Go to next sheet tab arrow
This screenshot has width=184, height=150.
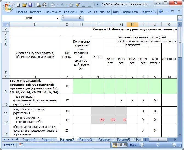13,140
